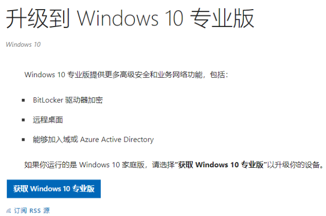This screenshot has width=326, height=216.
Task: Click the bold 获取 Windows 10 专业版 text in the paragraph
Action: tap(221, 165)
